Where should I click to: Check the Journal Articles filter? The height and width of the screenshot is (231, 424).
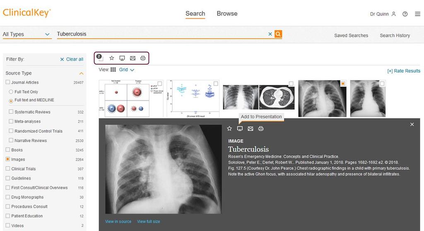pyautogui.click(x=8, y=82)
